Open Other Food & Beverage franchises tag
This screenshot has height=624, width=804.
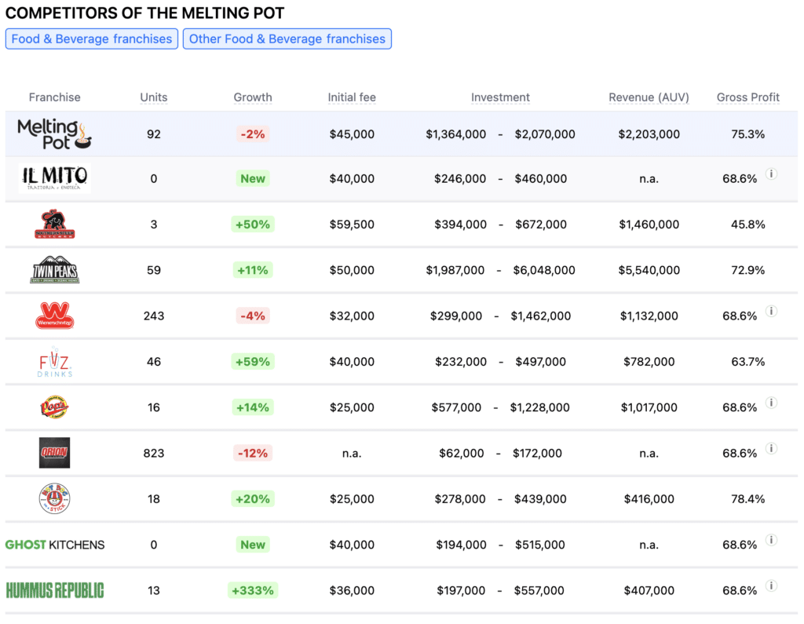287,39
